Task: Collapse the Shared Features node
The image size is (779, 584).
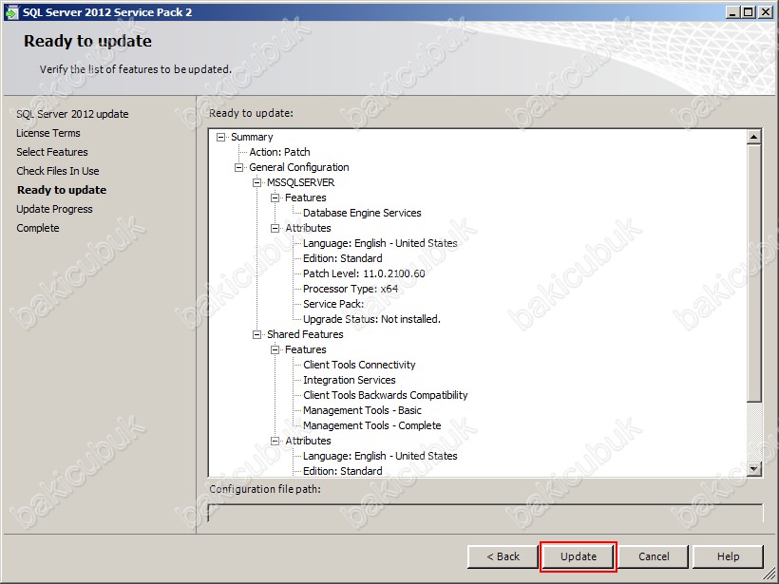Action: (x=256, y=334)
